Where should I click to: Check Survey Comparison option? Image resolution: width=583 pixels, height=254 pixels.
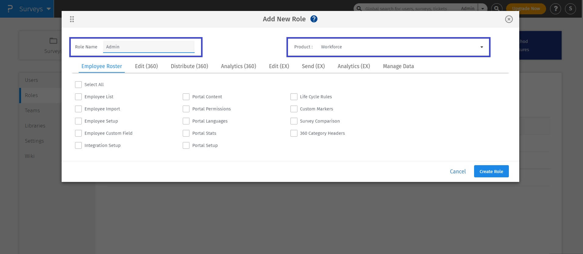(x=294, y=121)
